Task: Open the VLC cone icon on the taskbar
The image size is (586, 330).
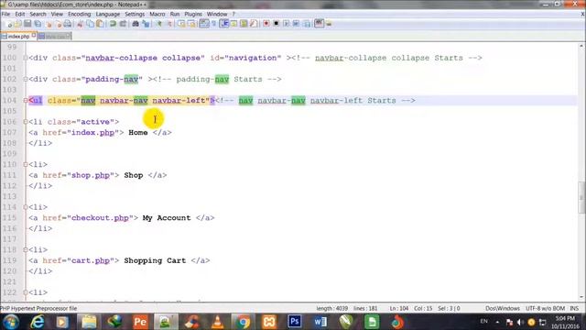Action: [218, 322]
